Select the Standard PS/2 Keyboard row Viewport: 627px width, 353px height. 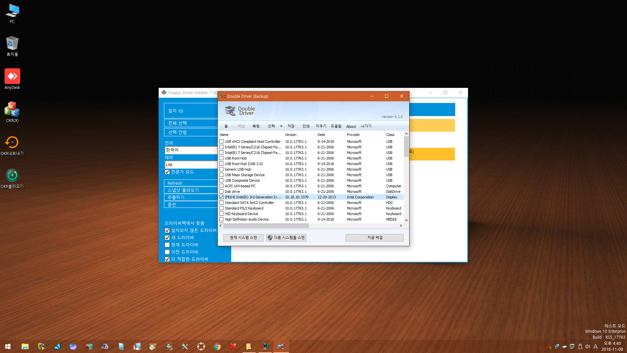311,208
